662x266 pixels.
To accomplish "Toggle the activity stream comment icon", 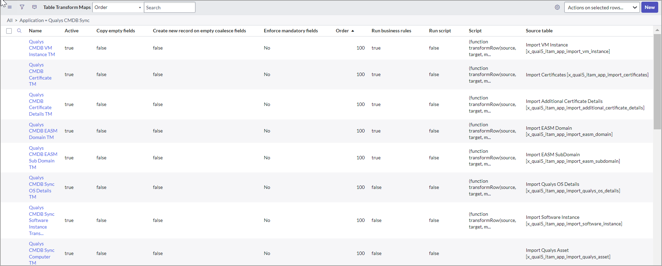I will (34, 7).
